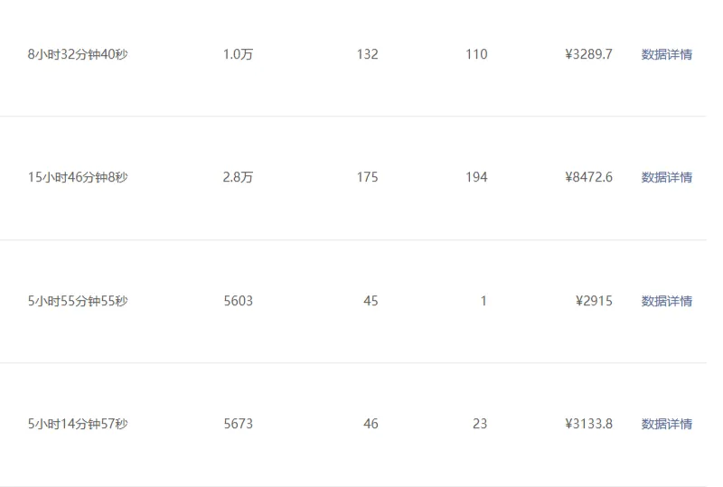
Task: Open 数据详情 for the ¥2915 row
Action: (666, 301)
